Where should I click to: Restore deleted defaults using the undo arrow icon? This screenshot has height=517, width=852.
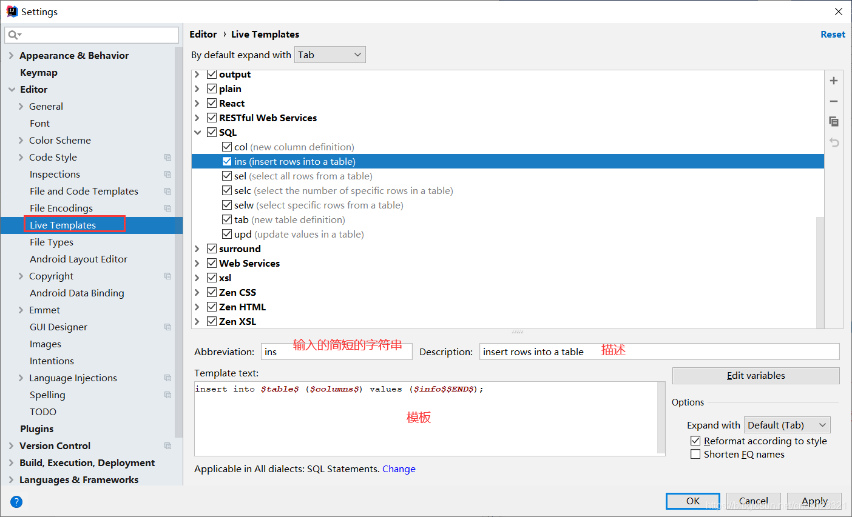point(834,142)
